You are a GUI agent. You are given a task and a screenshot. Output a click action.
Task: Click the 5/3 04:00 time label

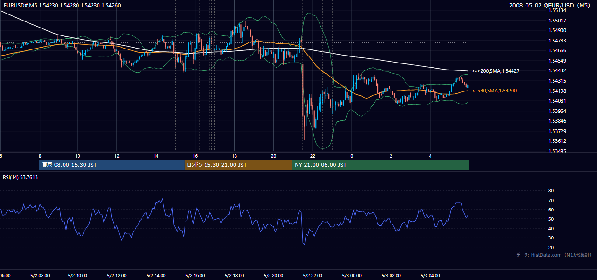431,276
